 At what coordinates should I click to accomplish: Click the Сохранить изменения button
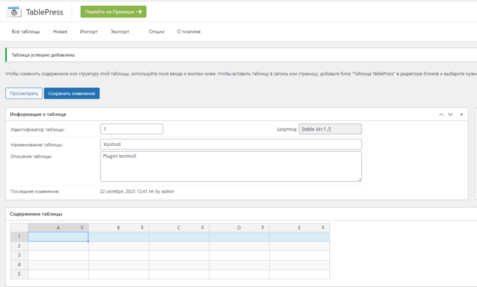(71, 93)
